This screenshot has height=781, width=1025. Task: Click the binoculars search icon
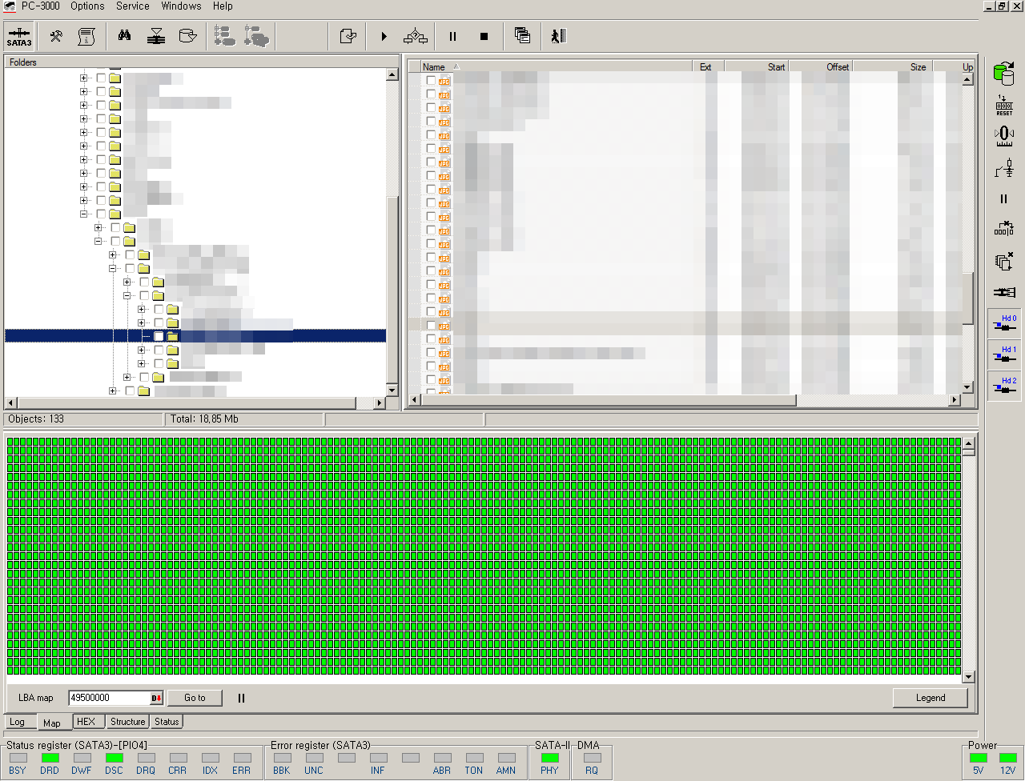click(125, 36)
